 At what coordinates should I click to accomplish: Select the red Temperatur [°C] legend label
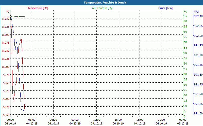(38, 8)
